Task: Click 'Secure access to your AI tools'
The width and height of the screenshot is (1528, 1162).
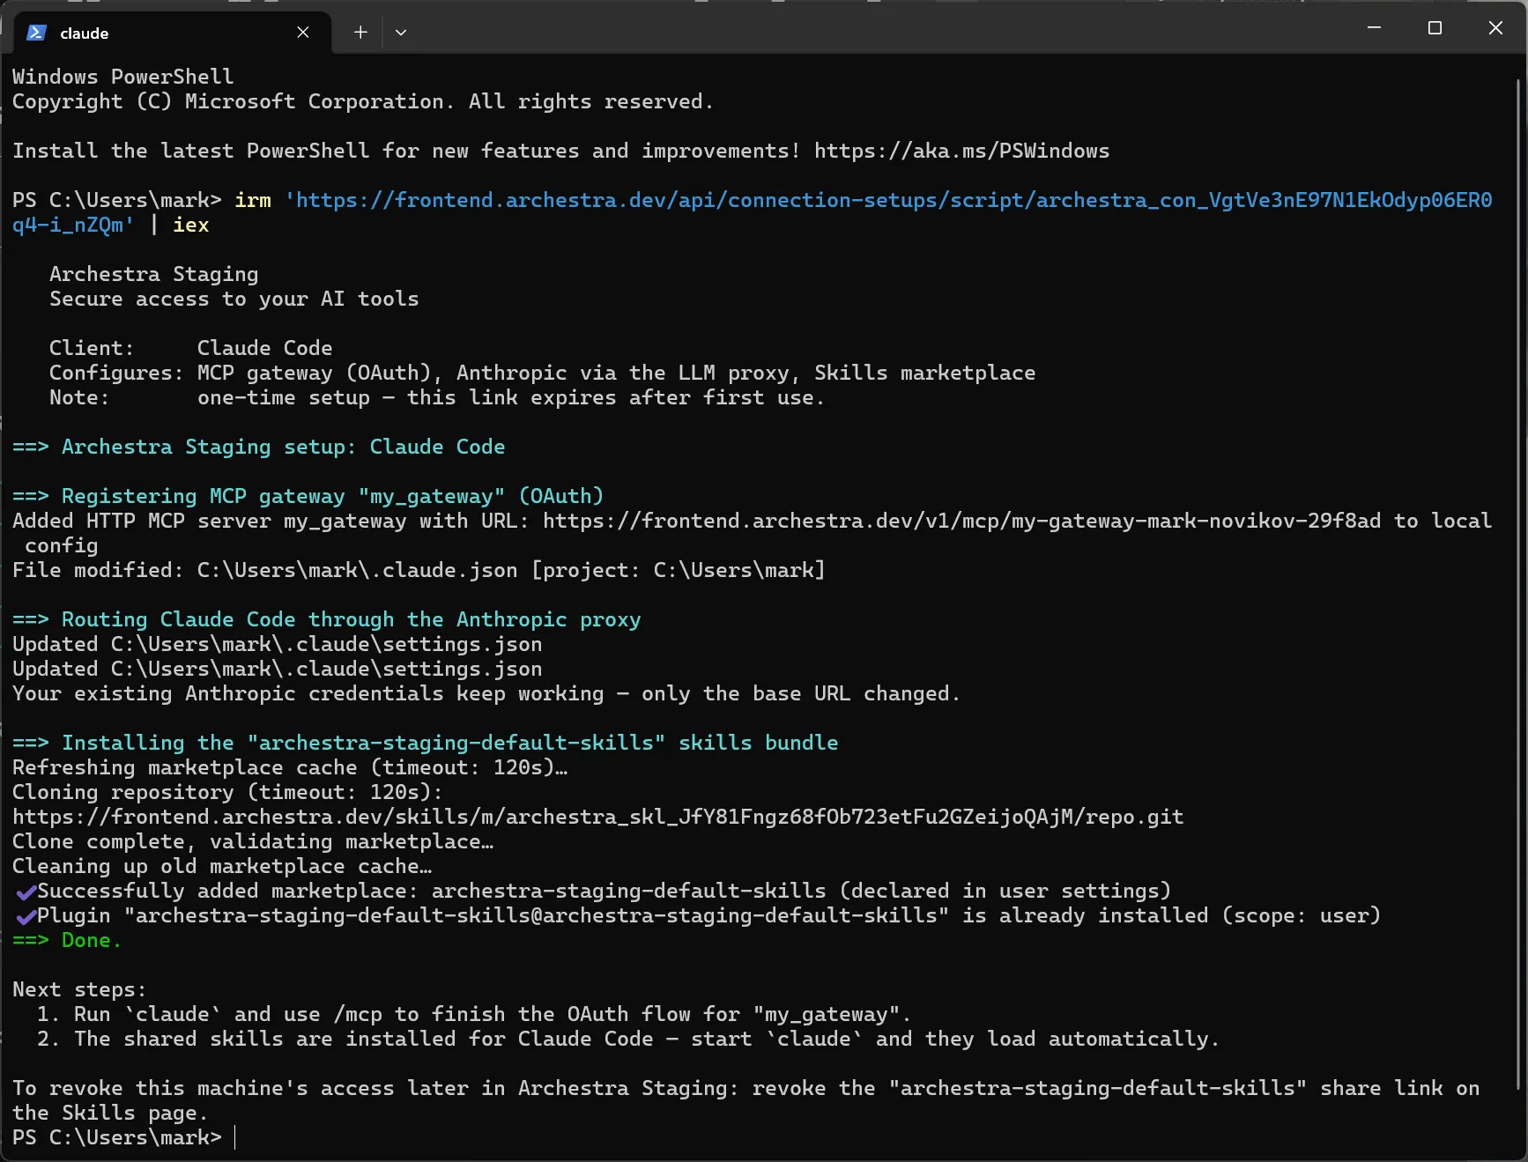Action: [234, 299]
